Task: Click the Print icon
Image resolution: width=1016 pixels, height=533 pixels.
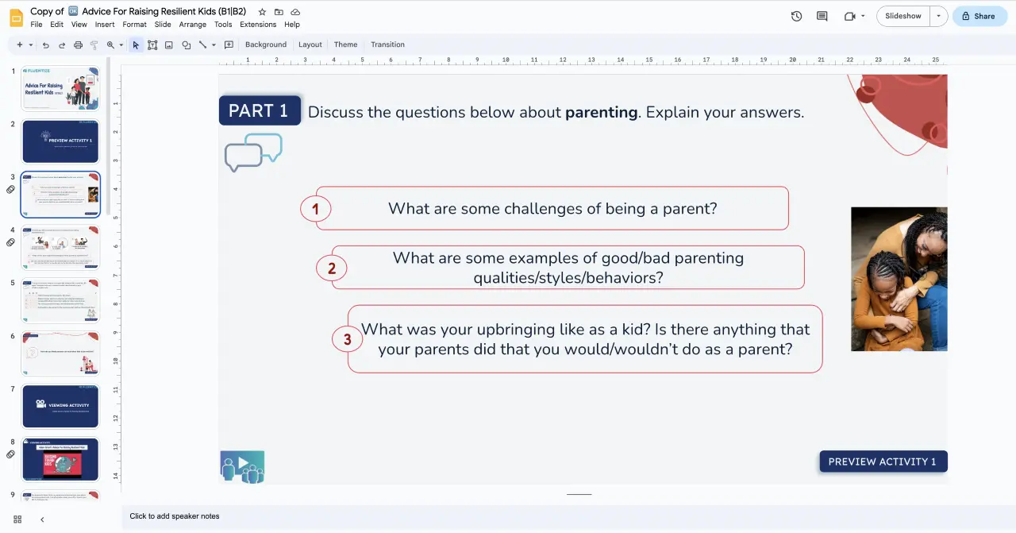Action: point(78,45)
